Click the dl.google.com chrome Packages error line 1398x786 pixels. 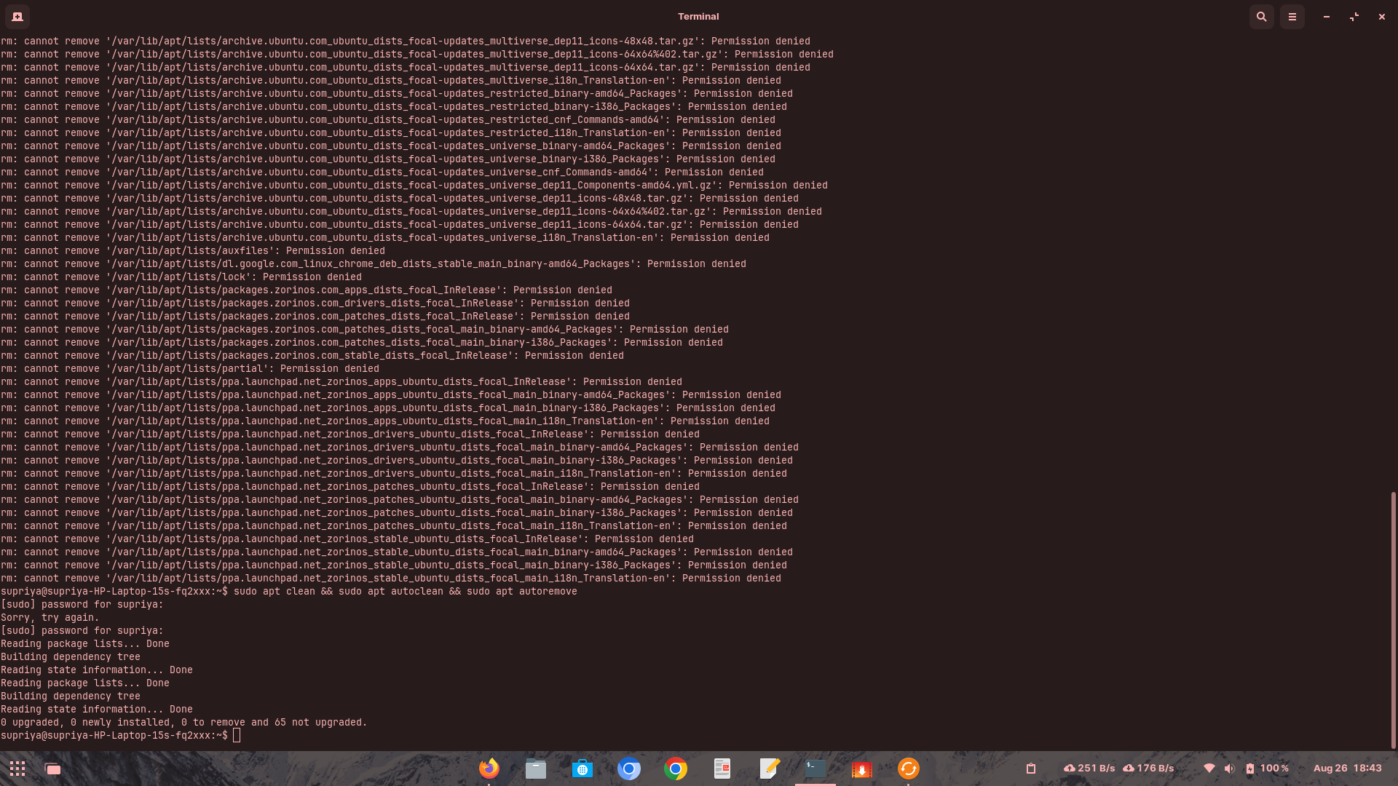click(x=373, y=264)
